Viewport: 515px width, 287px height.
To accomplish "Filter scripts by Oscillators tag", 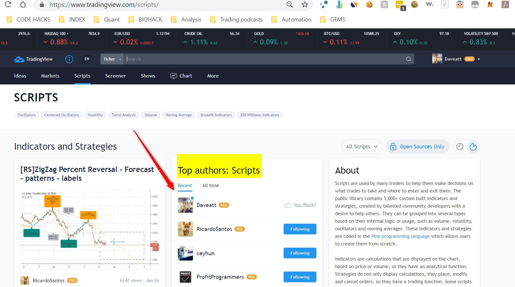I will click(x=27, y=115).
